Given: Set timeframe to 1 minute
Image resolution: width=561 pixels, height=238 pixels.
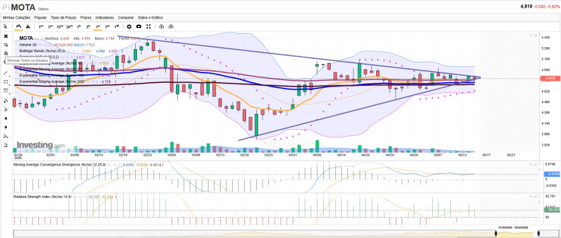Looking at the screenshot, I should click(x=41, y=27).
